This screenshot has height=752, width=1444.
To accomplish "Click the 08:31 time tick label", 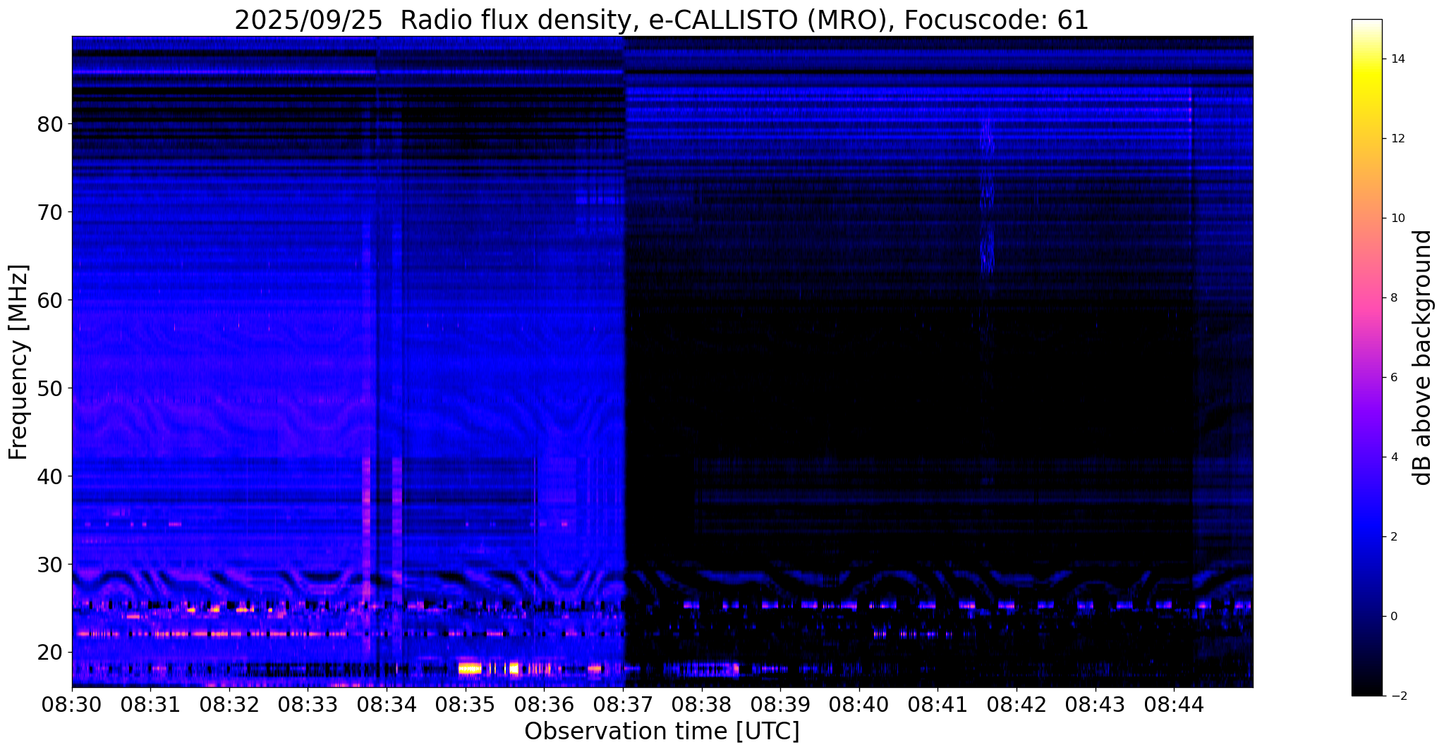I will (150, 704).
